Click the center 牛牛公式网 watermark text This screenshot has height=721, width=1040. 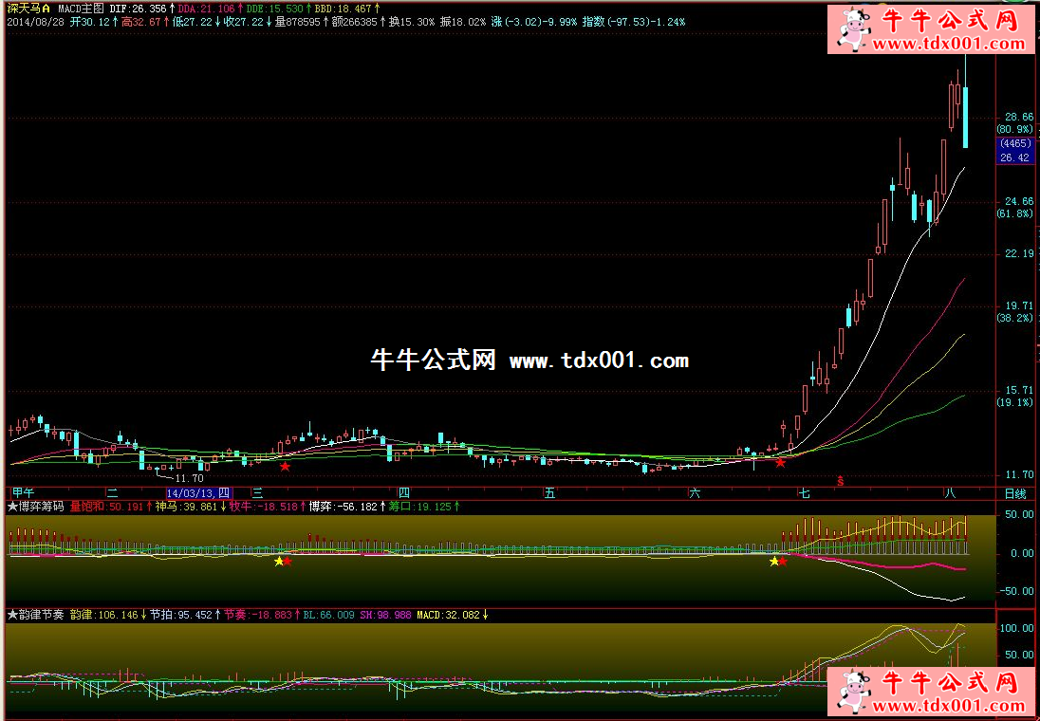[x=433, y=360]
